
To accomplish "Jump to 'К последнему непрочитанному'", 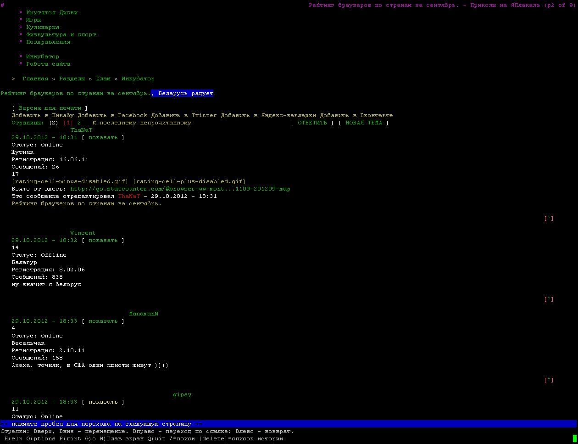I will pos(142,123).
